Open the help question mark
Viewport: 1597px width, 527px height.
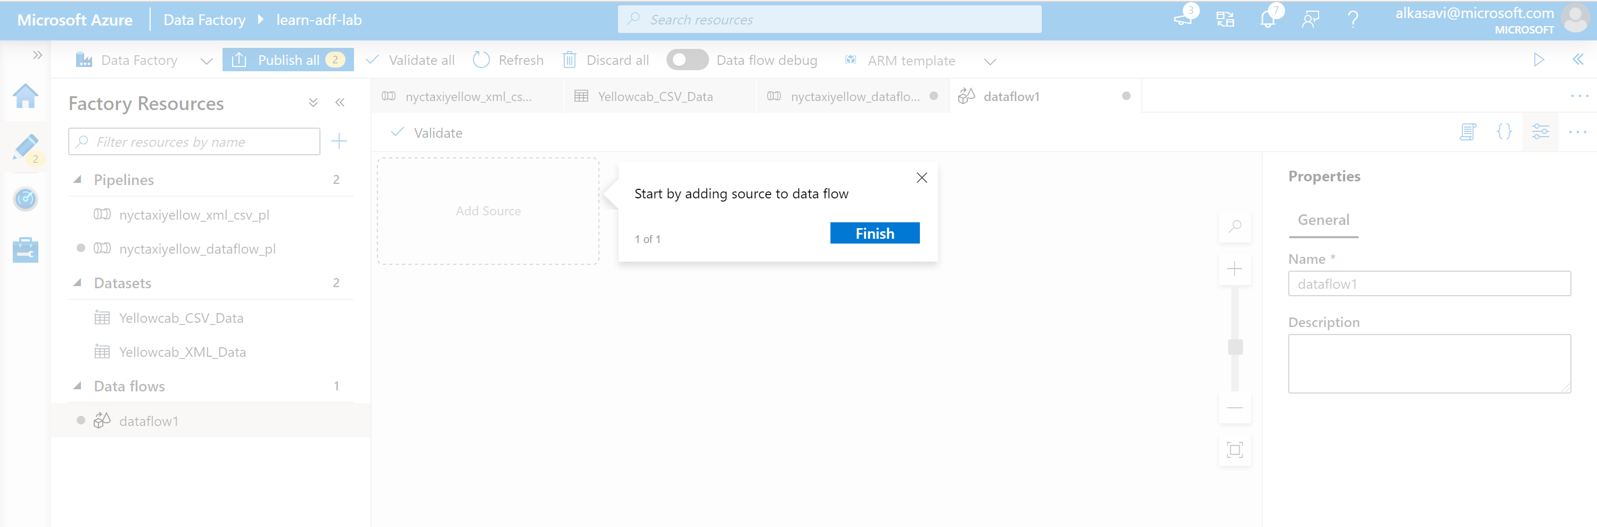1353,19
